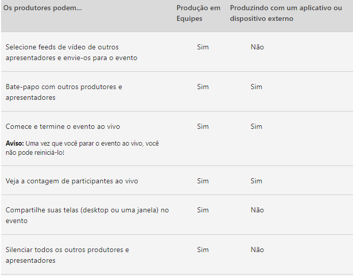Image resolution: width=353 pixels, height=276 pixels.
Task: Click external-app 'Sim' in Comece e termine row
Action: (256, 126)
